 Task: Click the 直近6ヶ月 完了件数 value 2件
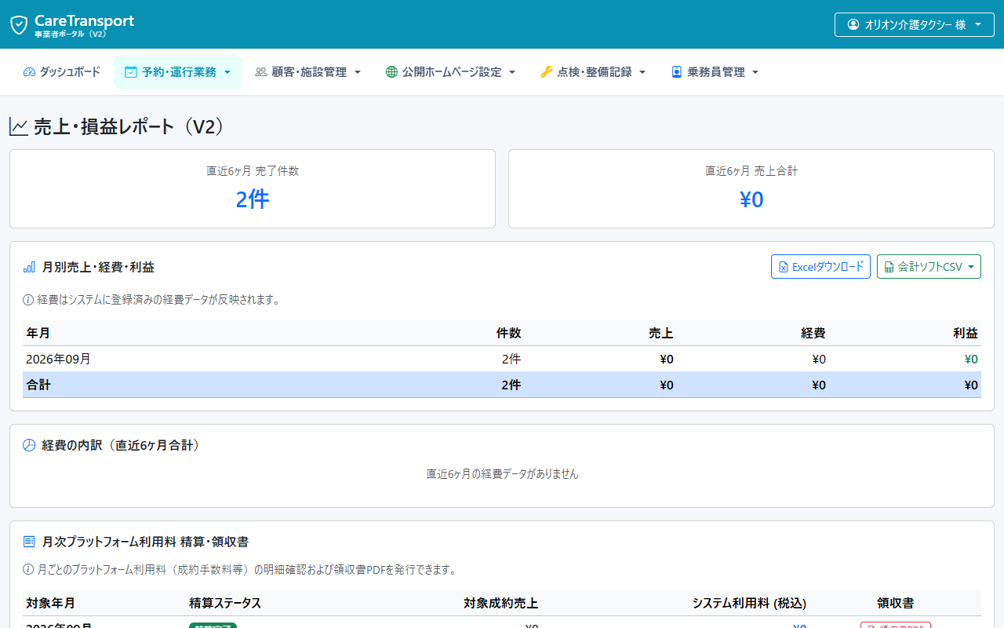pyautogui.click(x=253, y=199)
